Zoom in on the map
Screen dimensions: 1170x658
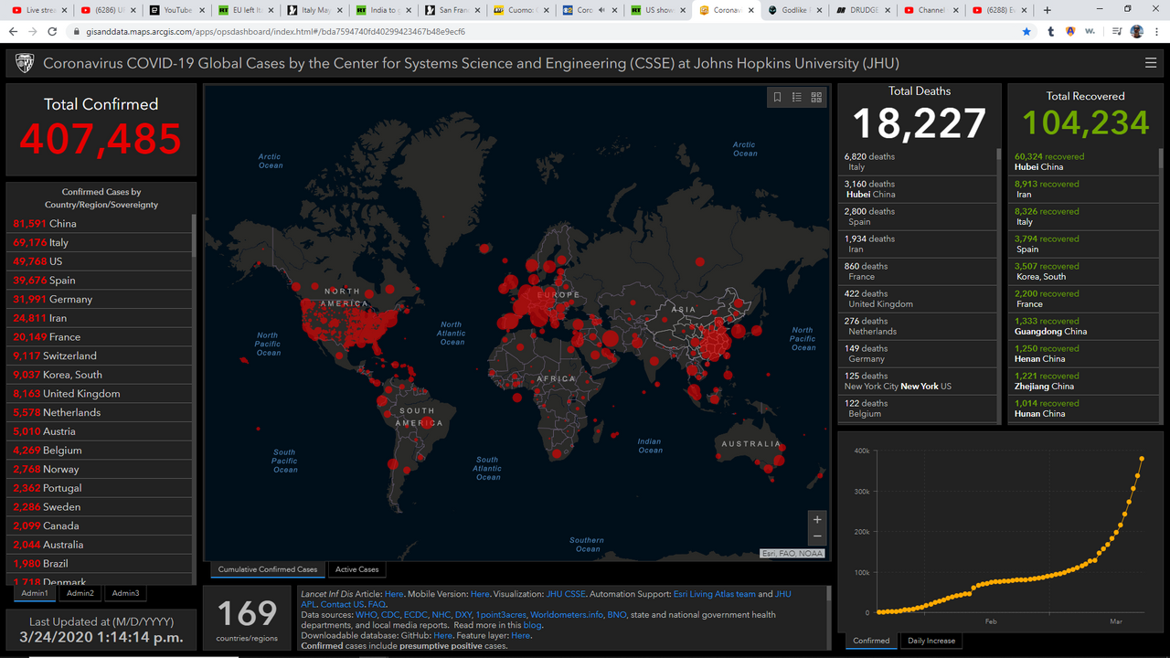click(x=817, y=519)
